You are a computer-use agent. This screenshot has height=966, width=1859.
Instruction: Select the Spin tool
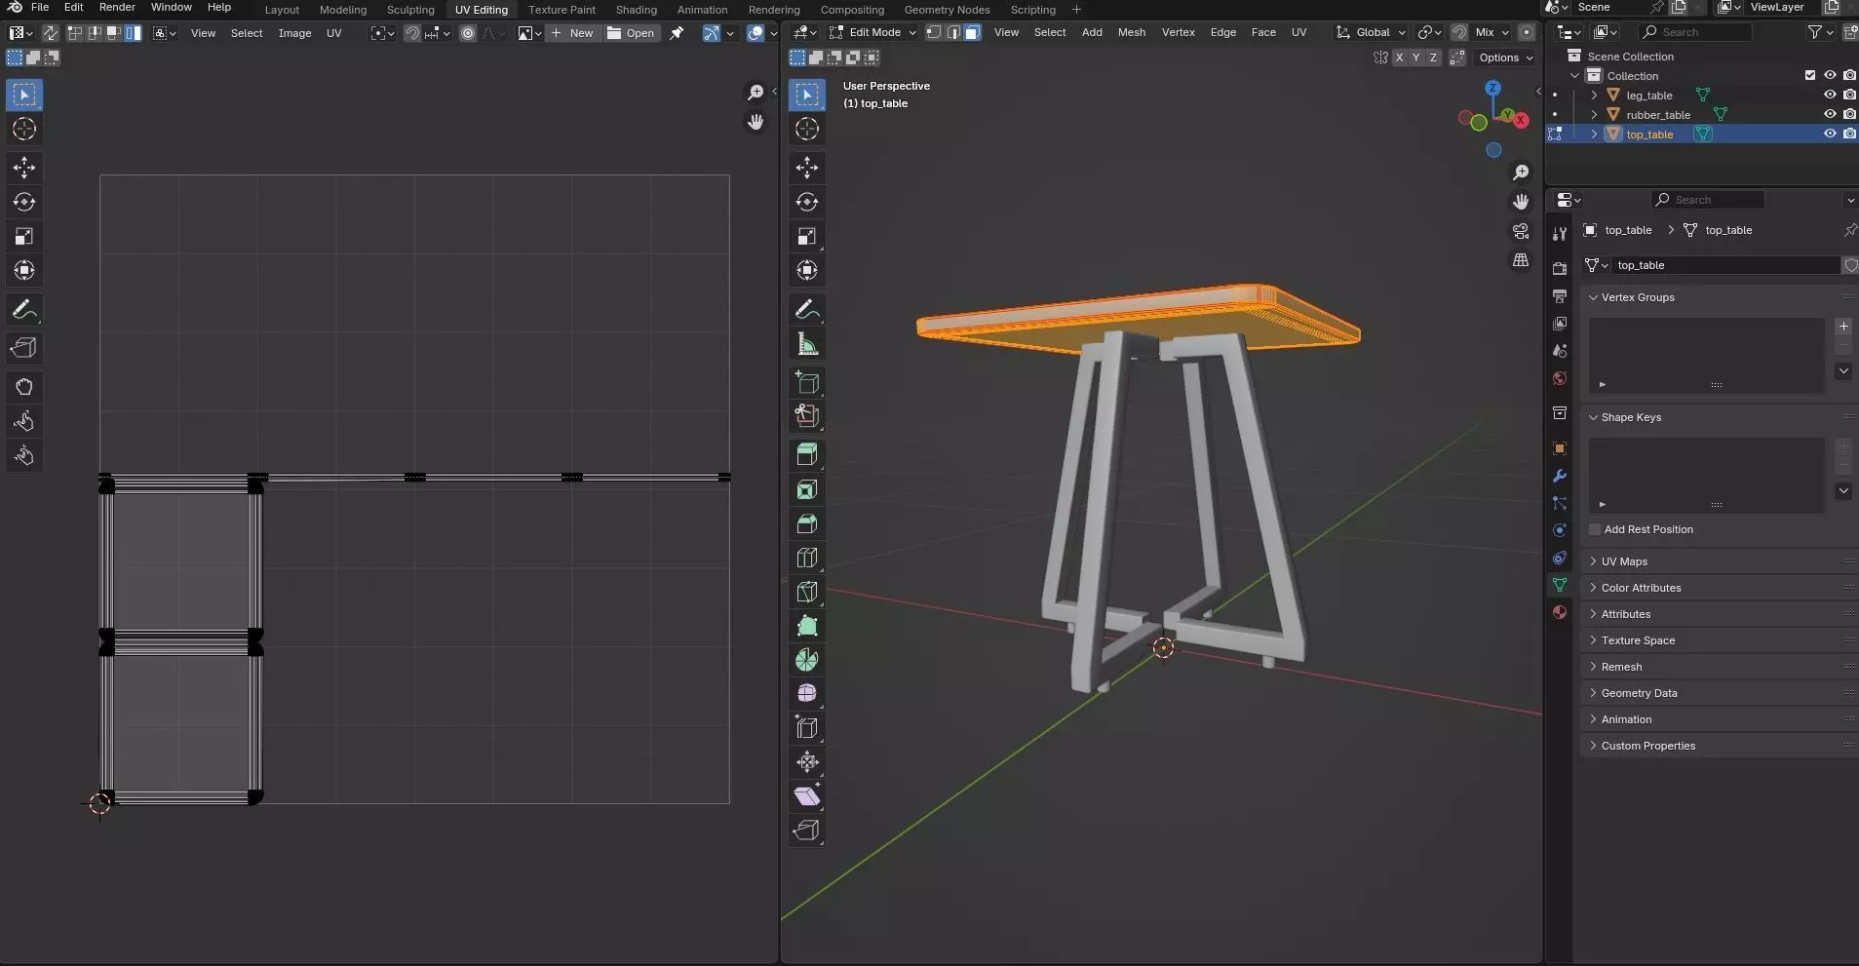coord(807,660)
